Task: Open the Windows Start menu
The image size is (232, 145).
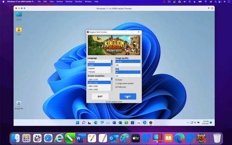Action: point(77,123)
